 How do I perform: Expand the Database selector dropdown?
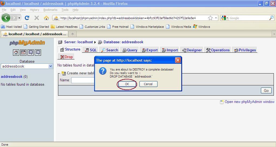[x=50, y=66]
